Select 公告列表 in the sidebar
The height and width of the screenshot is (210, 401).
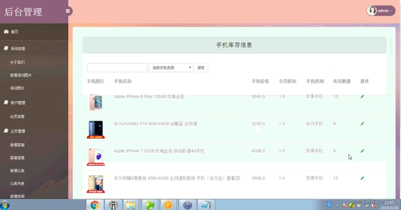tap(17, 184)
